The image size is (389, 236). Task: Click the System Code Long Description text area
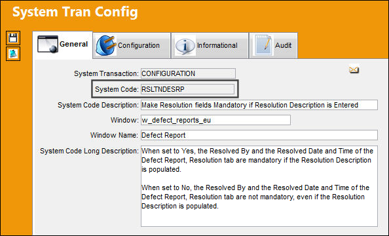tap(259, 186)
